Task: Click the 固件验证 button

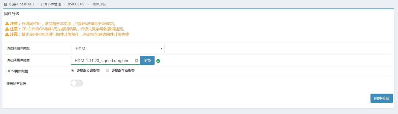Action: click(381, 98)
